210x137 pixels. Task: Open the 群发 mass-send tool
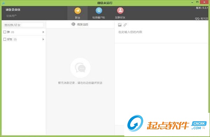78,13
